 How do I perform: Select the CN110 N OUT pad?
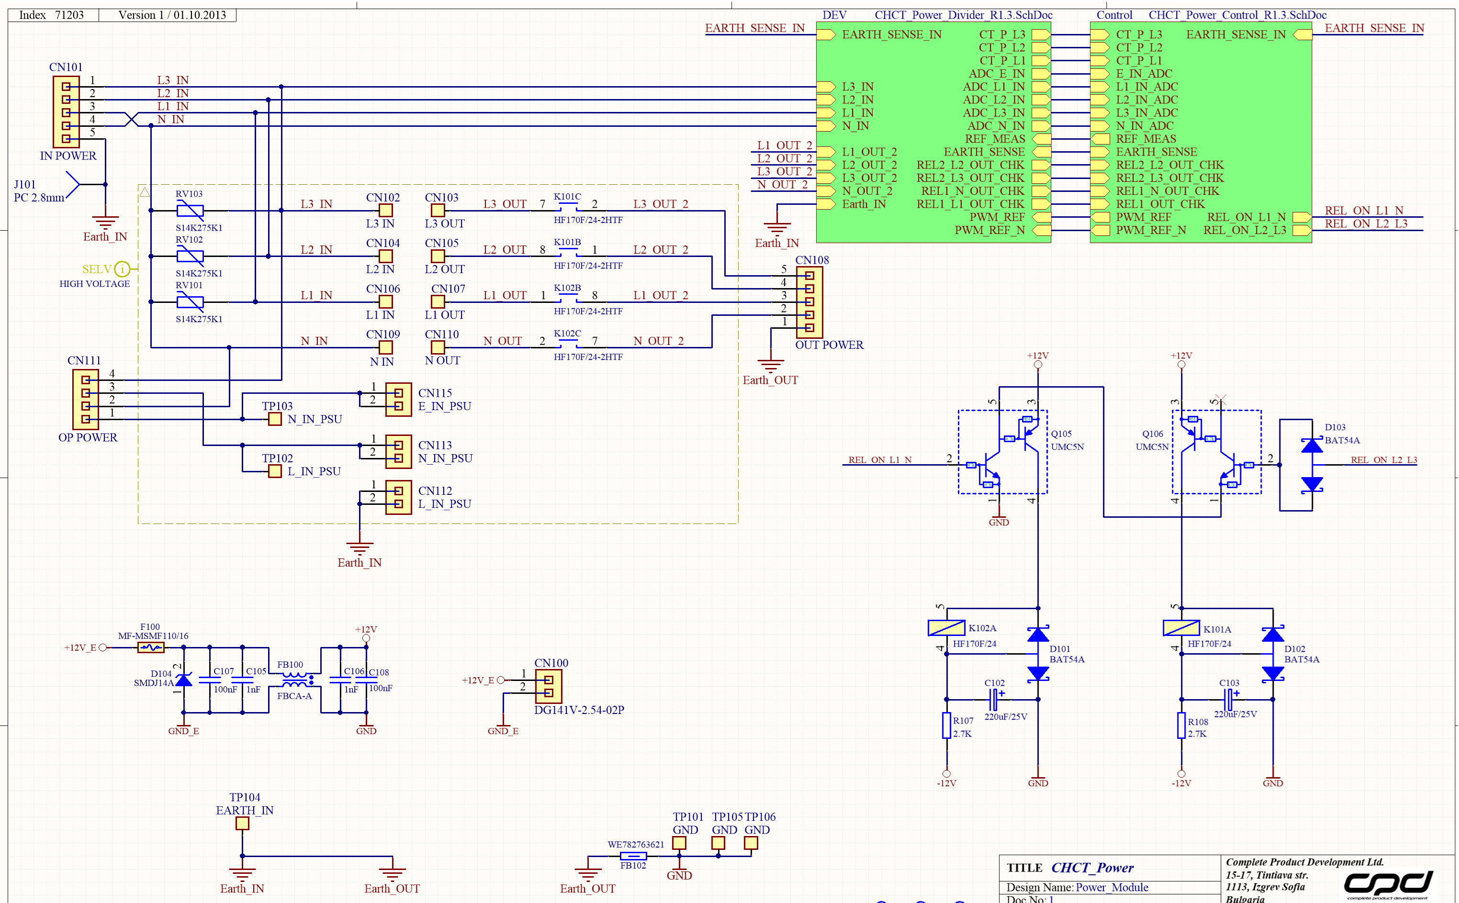pos(438,347)
